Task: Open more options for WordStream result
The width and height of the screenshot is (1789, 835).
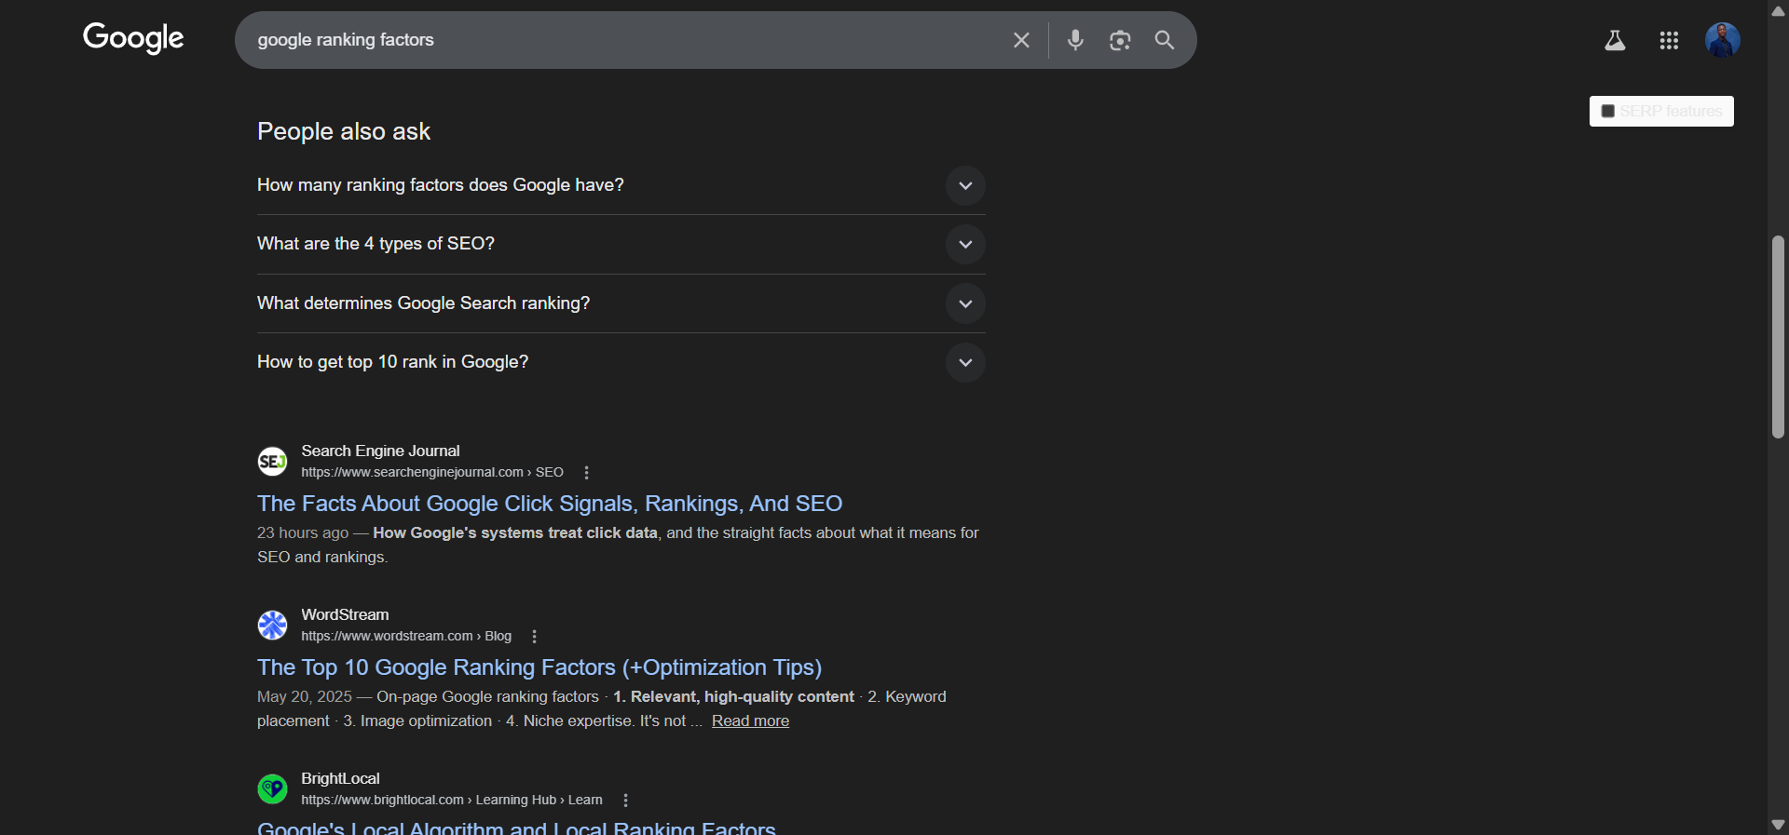Action: (x=534, y=637)
